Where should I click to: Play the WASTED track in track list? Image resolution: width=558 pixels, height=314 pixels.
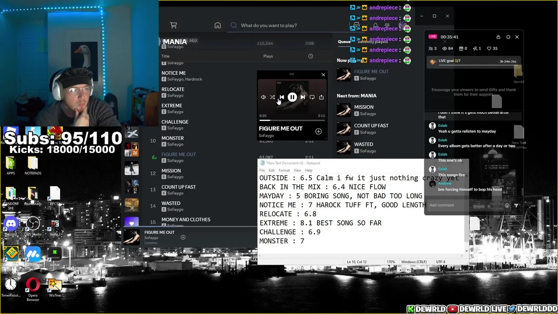[x=171, y=203]
